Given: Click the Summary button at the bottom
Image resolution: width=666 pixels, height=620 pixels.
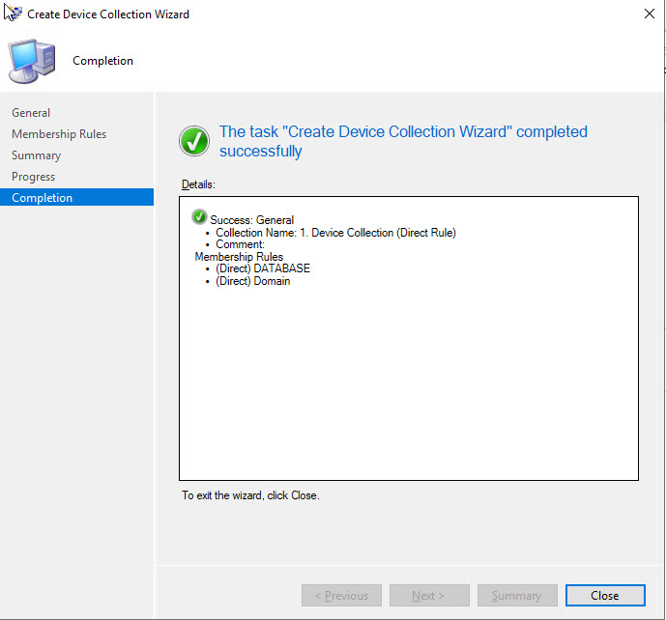Looking at the screenshot, I should pos(516,596).
